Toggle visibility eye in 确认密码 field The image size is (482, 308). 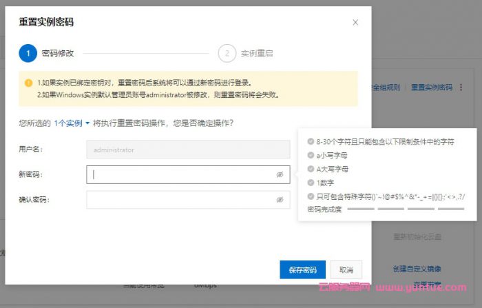[280, 200]
